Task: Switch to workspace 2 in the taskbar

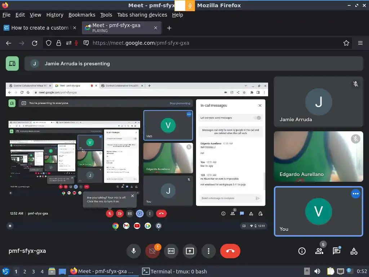Action: [25, 272]
